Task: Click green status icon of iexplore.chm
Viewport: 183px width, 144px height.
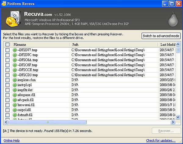Action: tap(15, 80)
